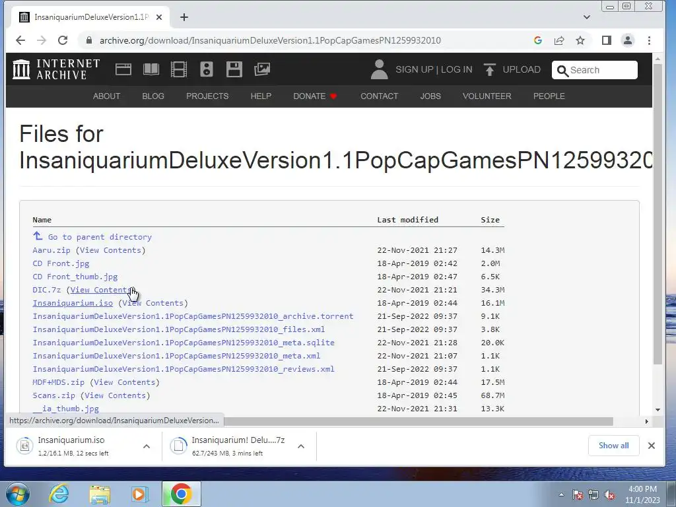Show hidden system tray icons
Image resolution: width=676 pixels, height=507 pixels.
[x=561, y=495]
